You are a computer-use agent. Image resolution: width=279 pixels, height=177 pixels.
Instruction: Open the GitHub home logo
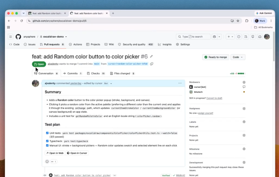18,37
